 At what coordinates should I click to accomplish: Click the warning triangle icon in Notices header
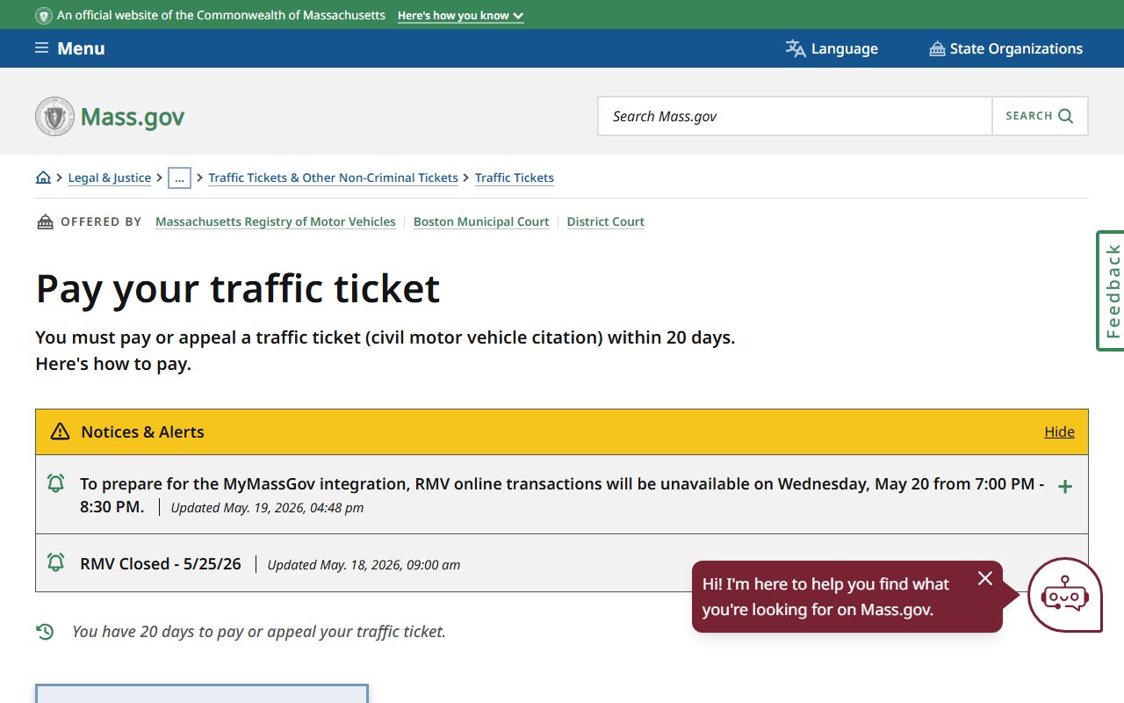click(x=60, y=431)
